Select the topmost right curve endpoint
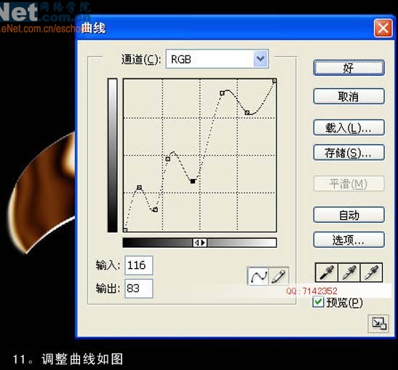The width and height of the screenshot is (398, 370). pos(274,81)
